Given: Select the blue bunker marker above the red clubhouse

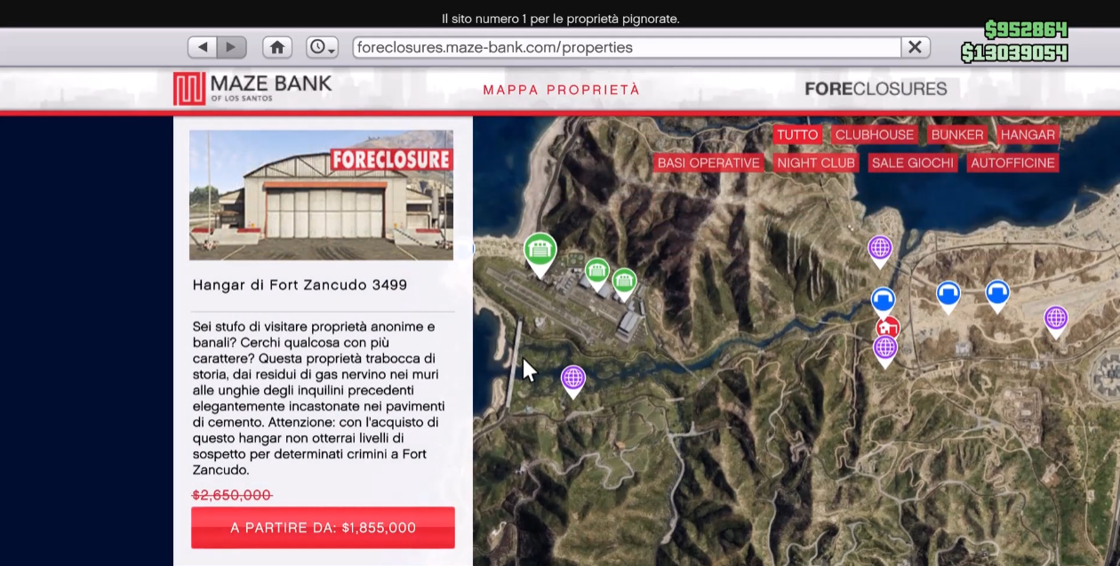Looking at the screenshot, I should tap(883, 299).
